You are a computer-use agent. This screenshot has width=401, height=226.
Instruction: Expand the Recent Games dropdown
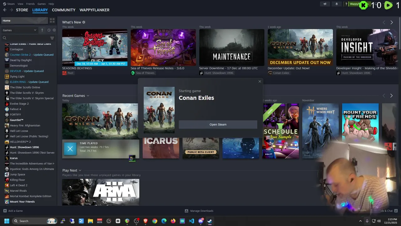pyautogui.click(x=88, y=96)
